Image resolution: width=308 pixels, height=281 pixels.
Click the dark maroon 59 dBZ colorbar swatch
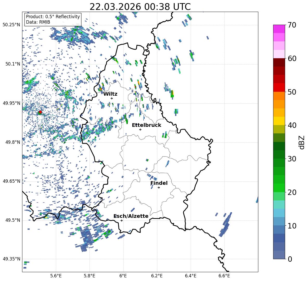[x=279, y=62]
